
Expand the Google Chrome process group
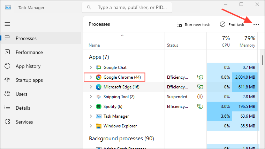coord(91,77)
